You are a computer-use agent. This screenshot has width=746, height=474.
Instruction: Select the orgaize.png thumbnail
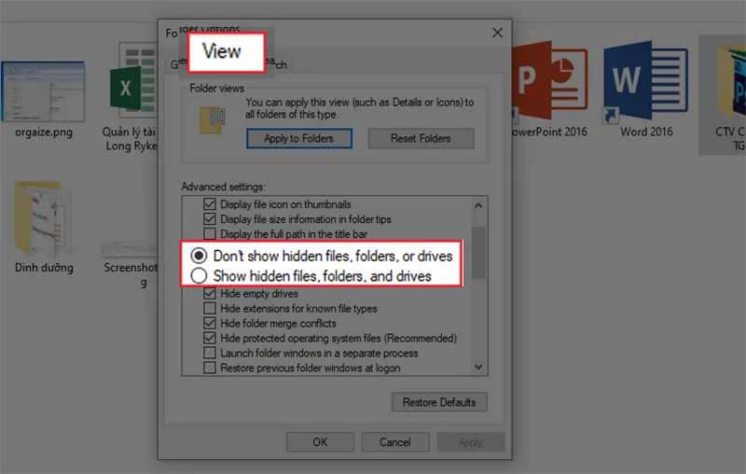tap(43, 91)
